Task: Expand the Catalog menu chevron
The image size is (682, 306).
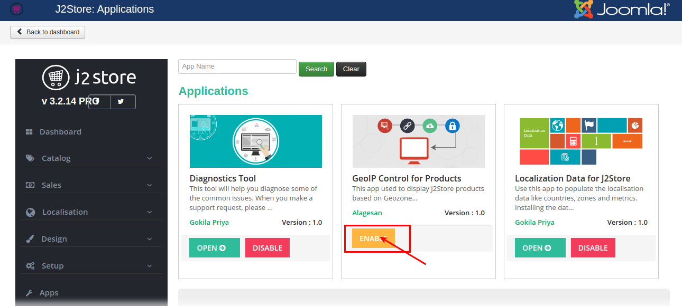Action: point(149,158)
